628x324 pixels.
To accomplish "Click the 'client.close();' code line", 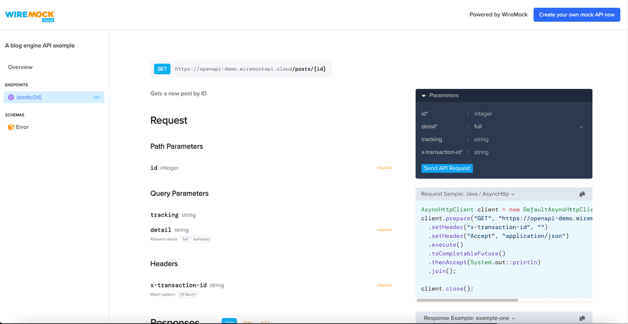I will pos(447,289).
